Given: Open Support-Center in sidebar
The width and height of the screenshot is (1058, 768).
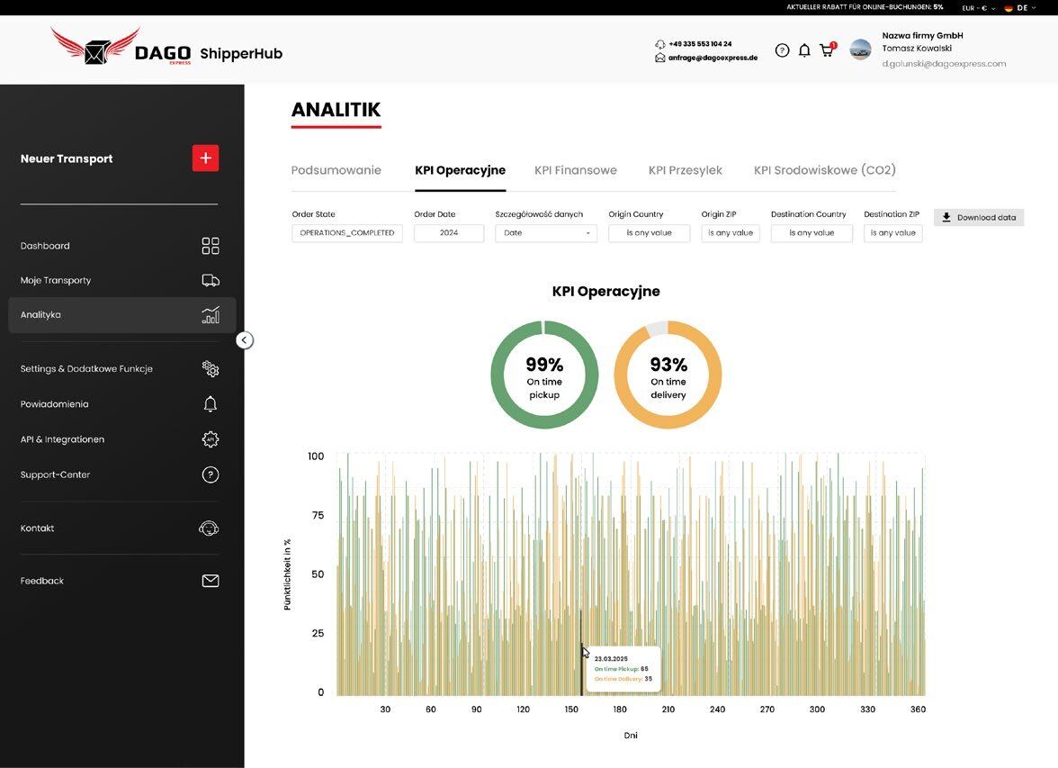Looking at the screenshot, I should [55, 474].
